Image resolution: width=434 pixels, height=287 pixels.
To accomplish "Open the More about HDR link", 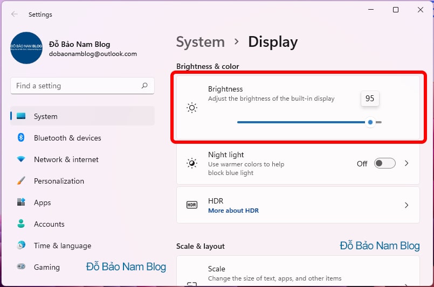I will (x=233, y=211).
